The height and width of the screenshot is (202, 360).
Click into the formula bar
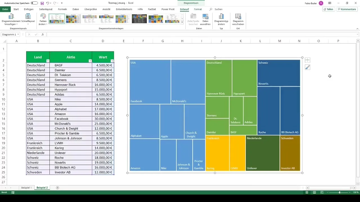[x=201, y=35]
